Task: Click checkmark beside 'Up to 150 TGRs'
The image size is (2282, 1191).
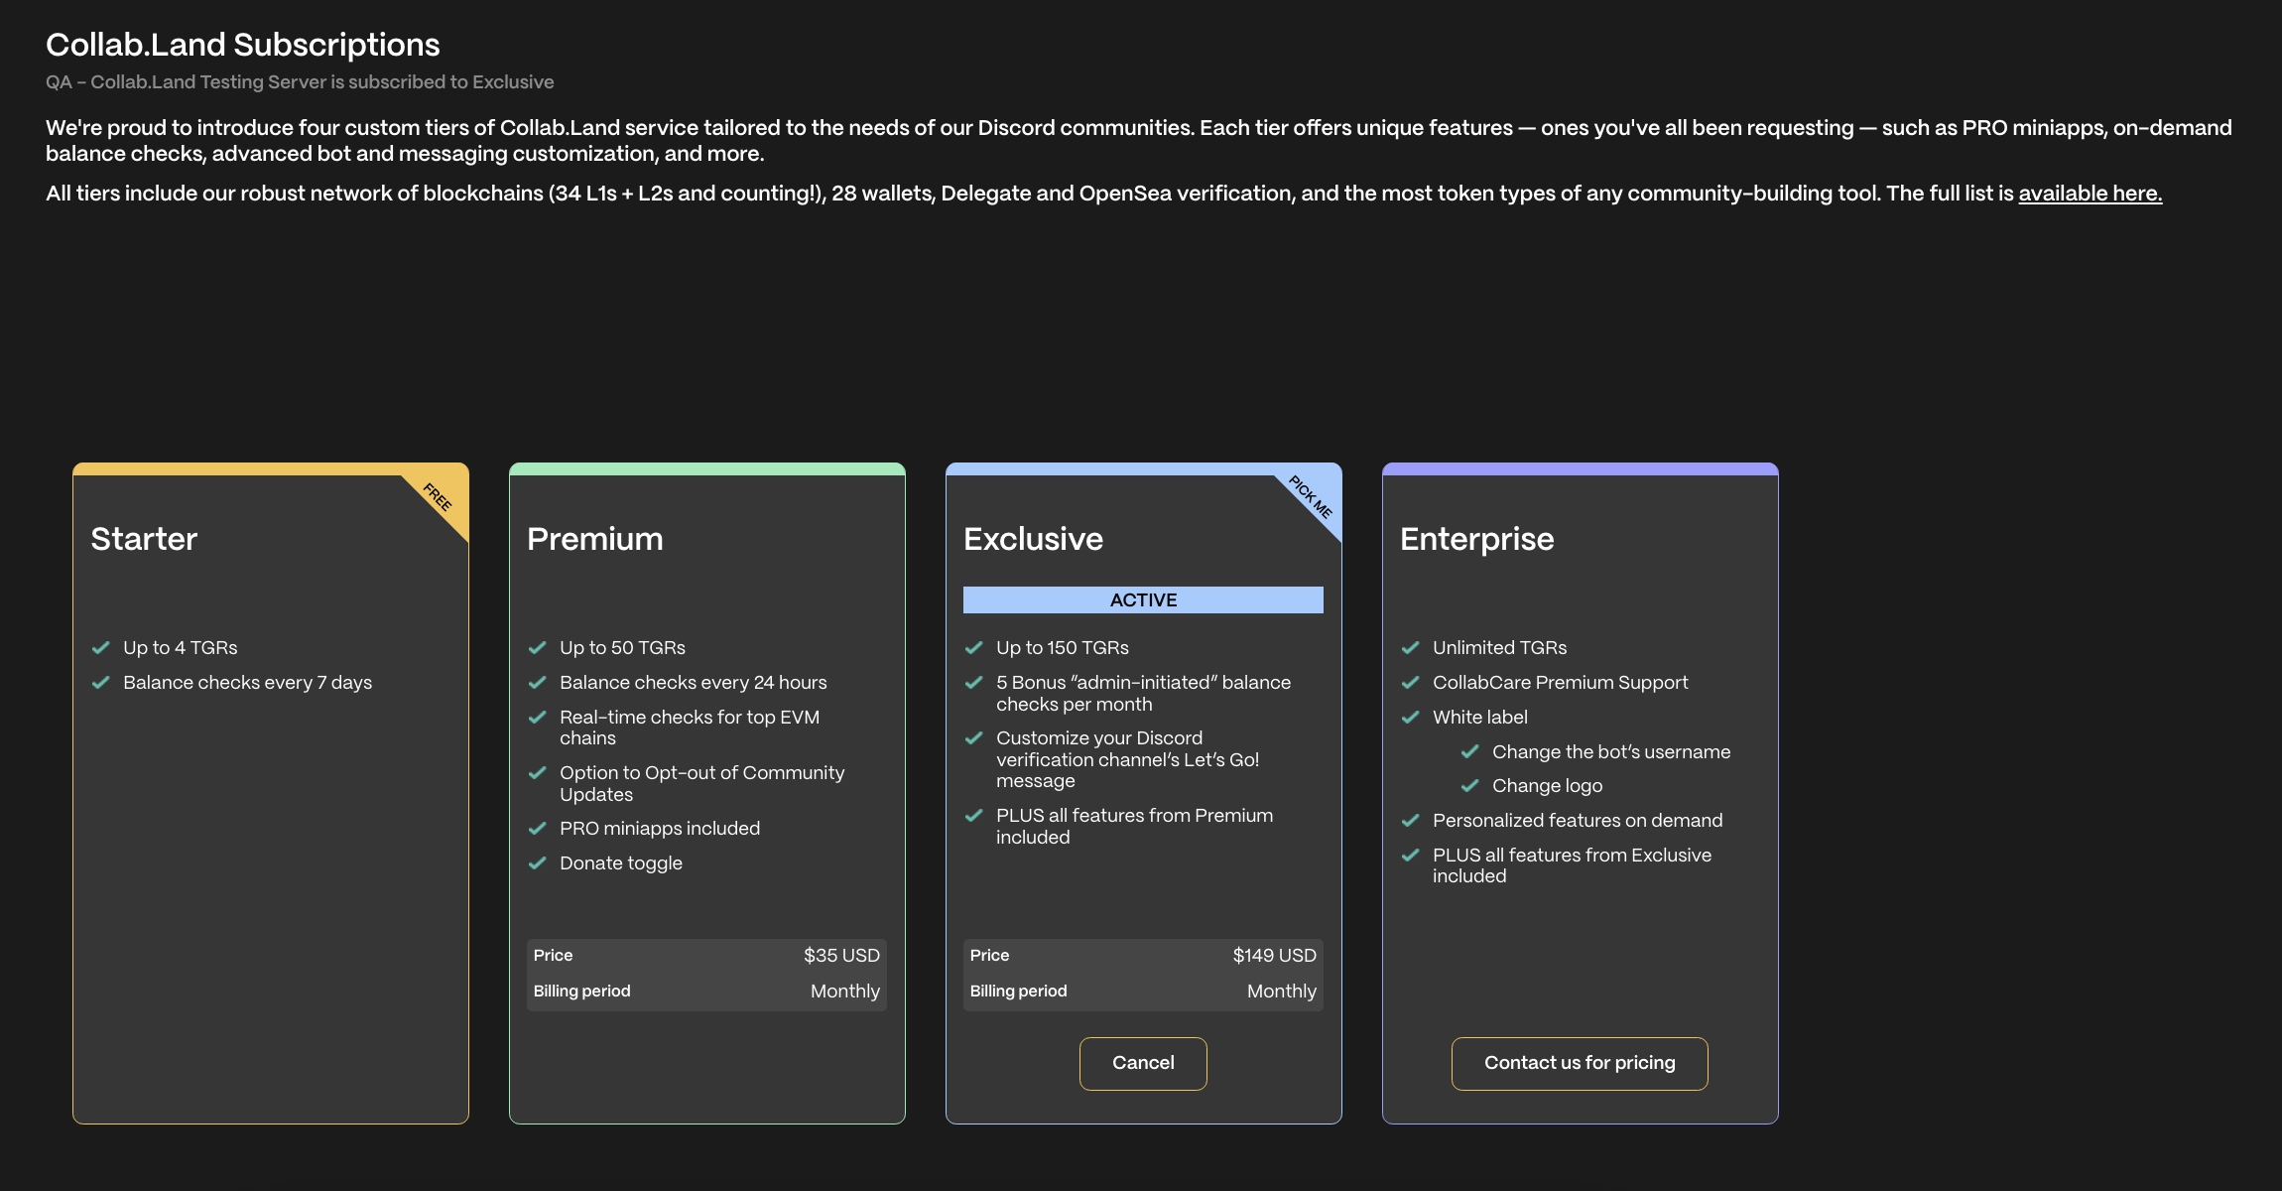Action: (x=973, y=648)
